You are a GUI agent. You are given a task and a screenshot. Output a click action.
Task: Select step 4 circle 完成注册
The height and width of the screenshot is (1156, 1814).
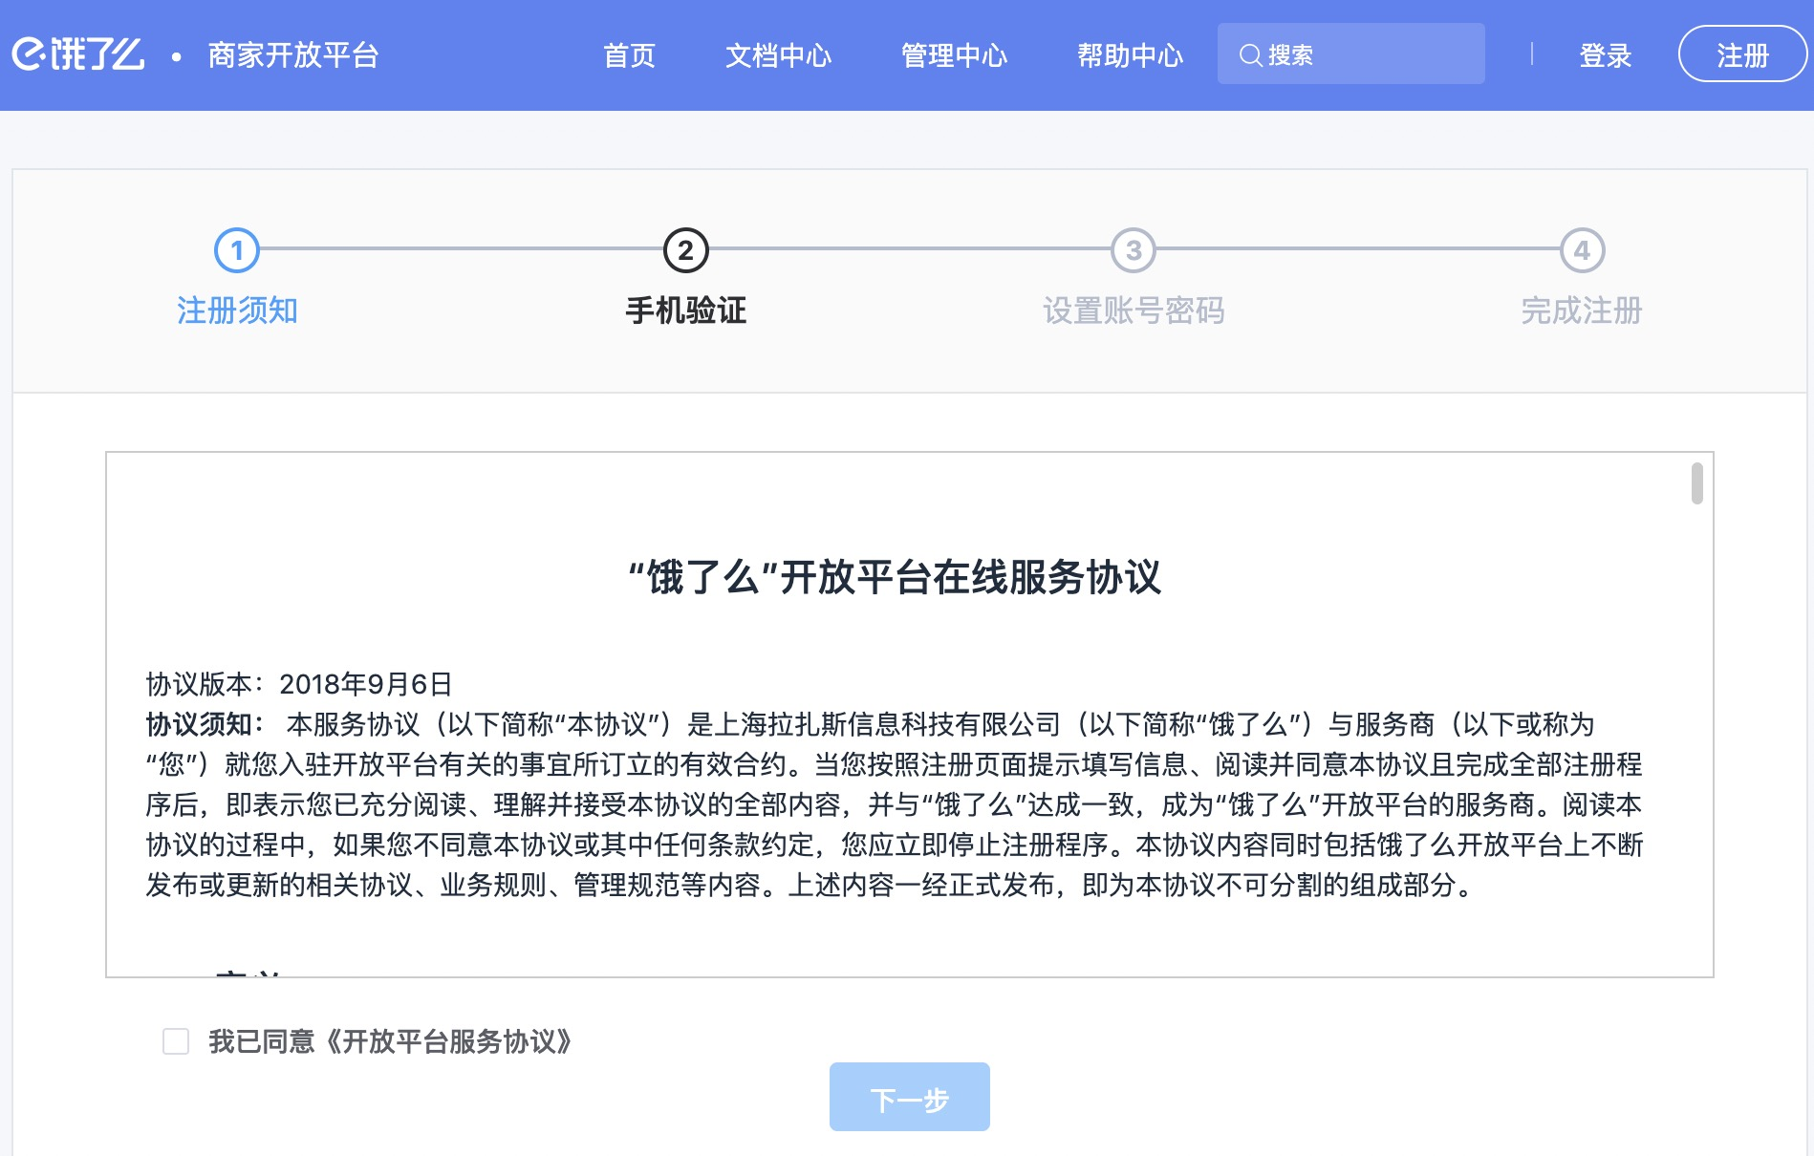1582,250
